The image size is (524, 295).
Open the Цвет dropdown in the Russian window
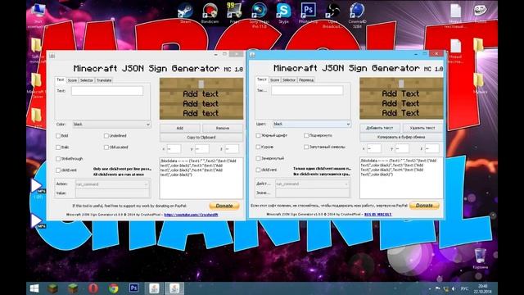click(312, 124)
